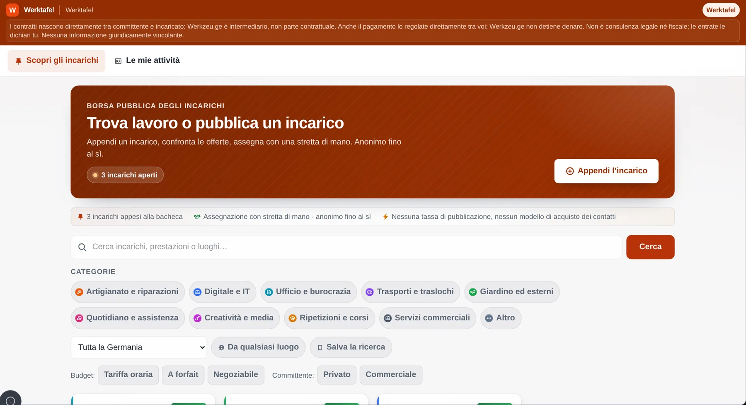Click the Salva la ricerca button
Image resolution: width=746 pixels, height=405 pixels.
[351, 347]
